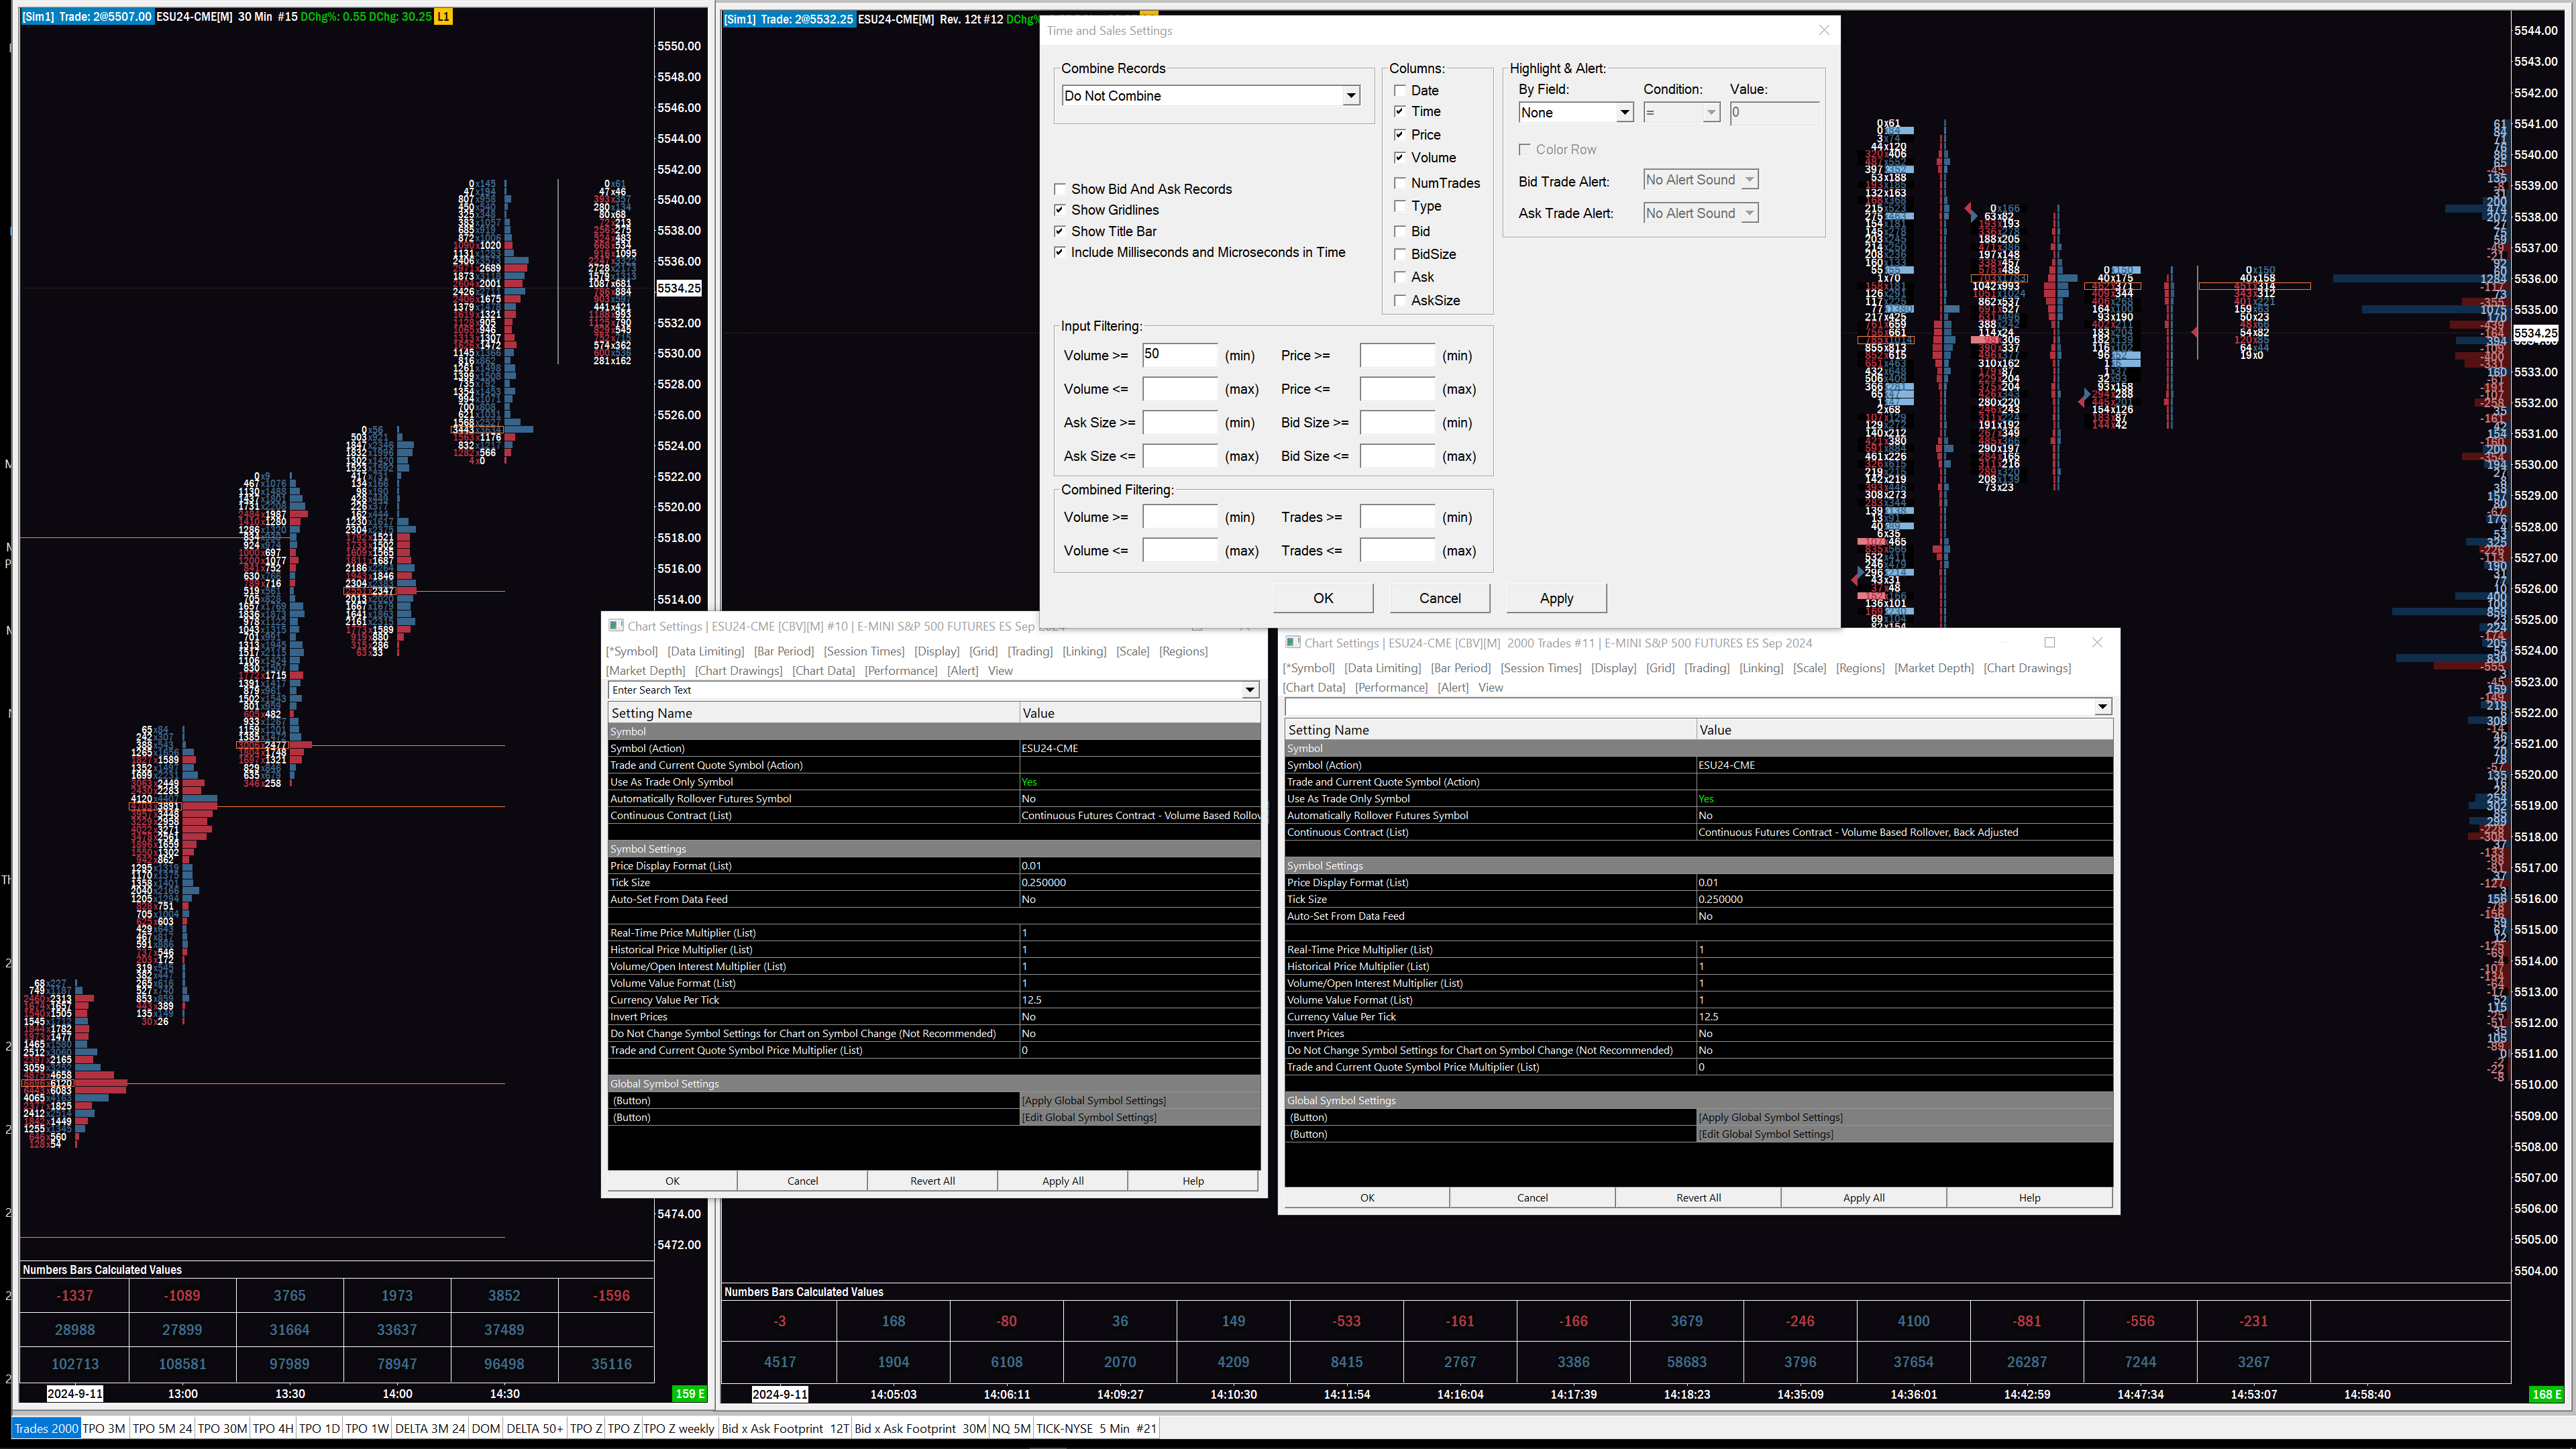Click Chart Settings #10 window title icon
The height and width of the screenshot is (1449, 2576).
pos(616,626)
